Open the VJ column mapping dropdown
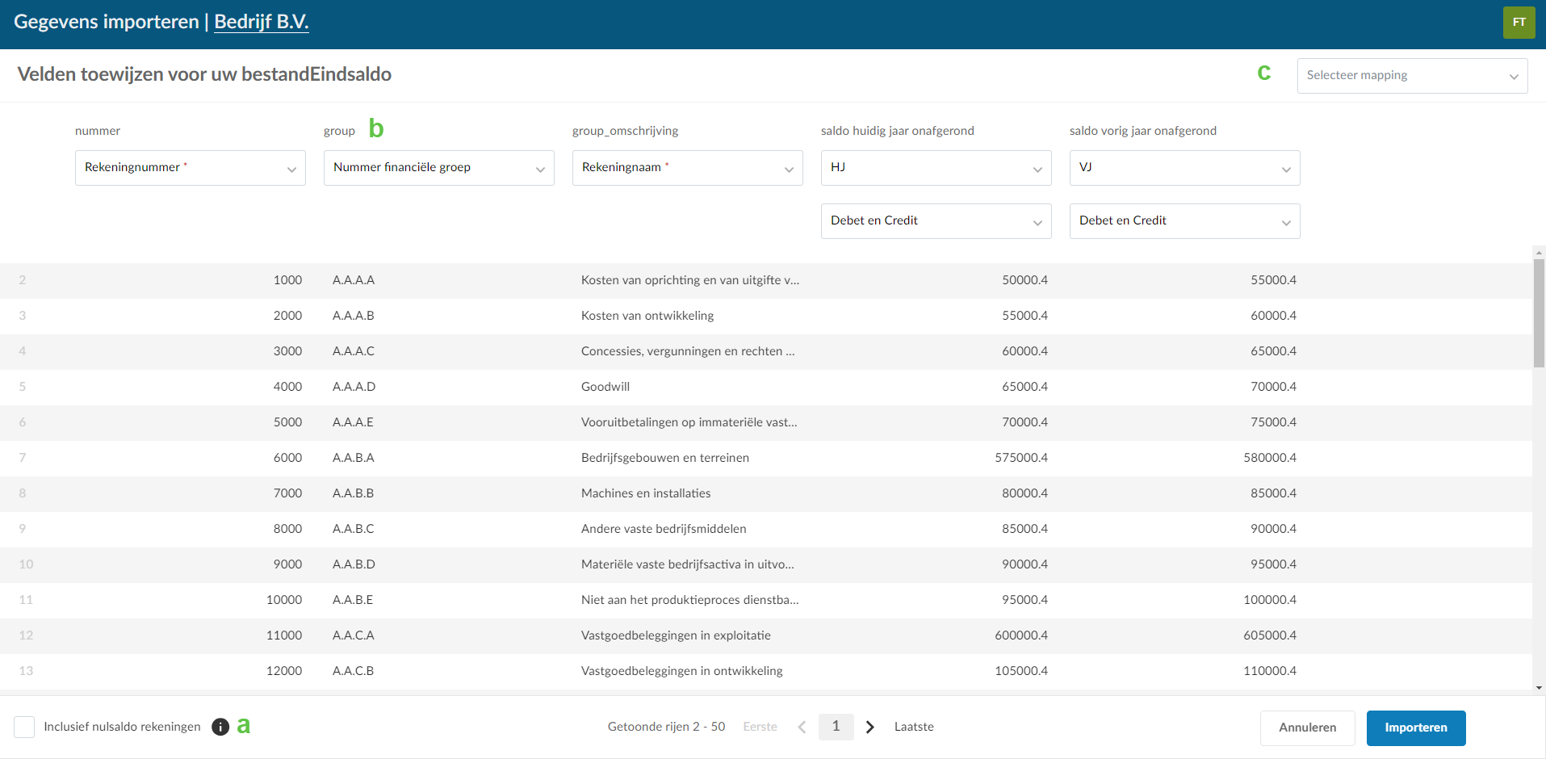The width and height of the screenshot is (1546, 759). coord(1185,168)
